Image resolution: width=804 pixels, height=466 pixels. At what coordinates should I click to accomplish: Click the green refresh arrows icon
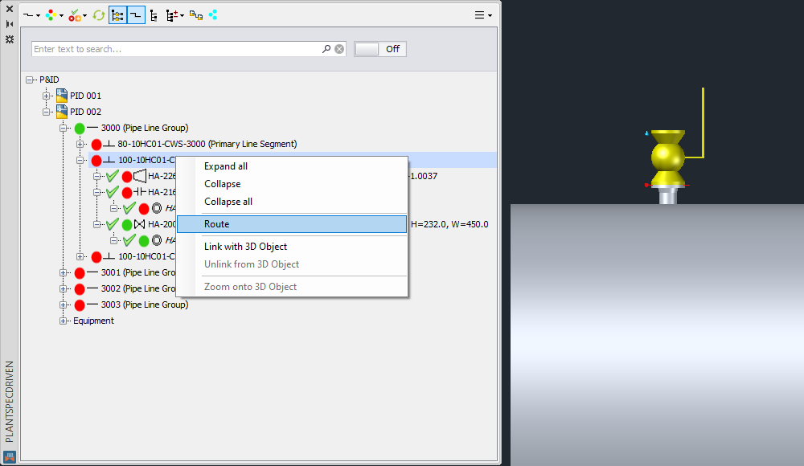coord(98,15)
